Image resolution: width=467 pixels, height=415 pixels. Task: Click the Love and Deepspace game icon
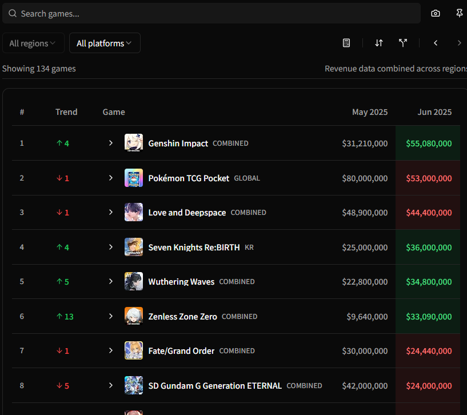pos(133,212)
